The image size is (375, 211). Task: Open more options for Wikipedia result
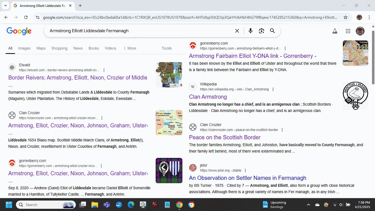[x=273, y=89]
